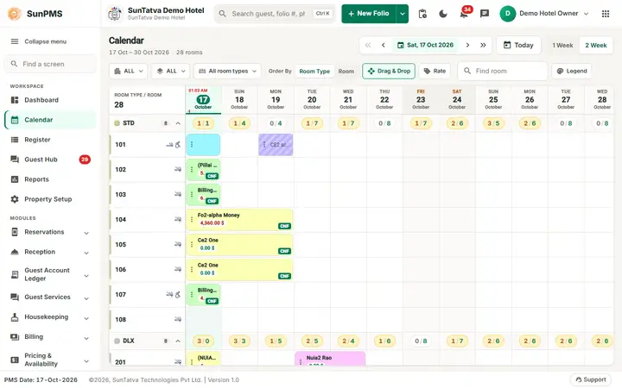
Task: Toggle Rate display button
Action: [435, 72]
